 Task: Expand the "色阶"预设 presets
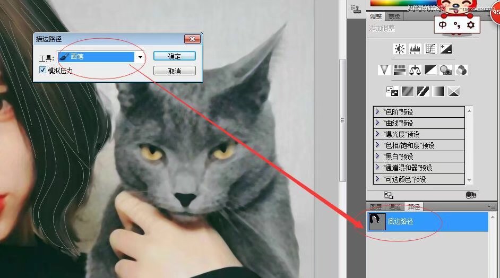(377, 111)
